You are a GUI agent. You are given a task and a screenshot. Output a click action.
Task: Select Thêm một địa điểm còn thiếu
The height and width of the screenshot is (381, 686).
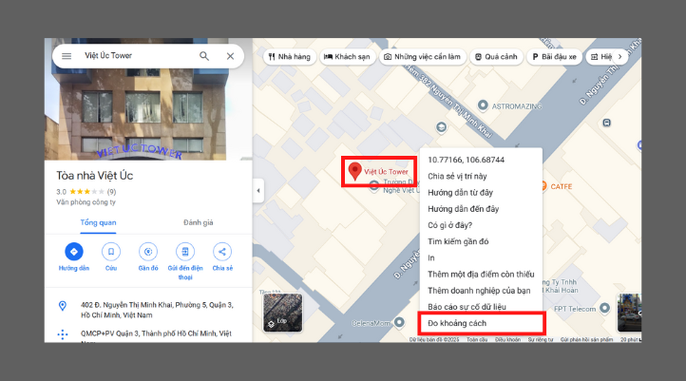point(481,275)
